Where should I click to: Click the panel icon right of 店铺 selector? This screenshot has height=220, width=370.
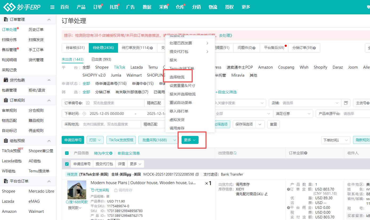point(346,103)
